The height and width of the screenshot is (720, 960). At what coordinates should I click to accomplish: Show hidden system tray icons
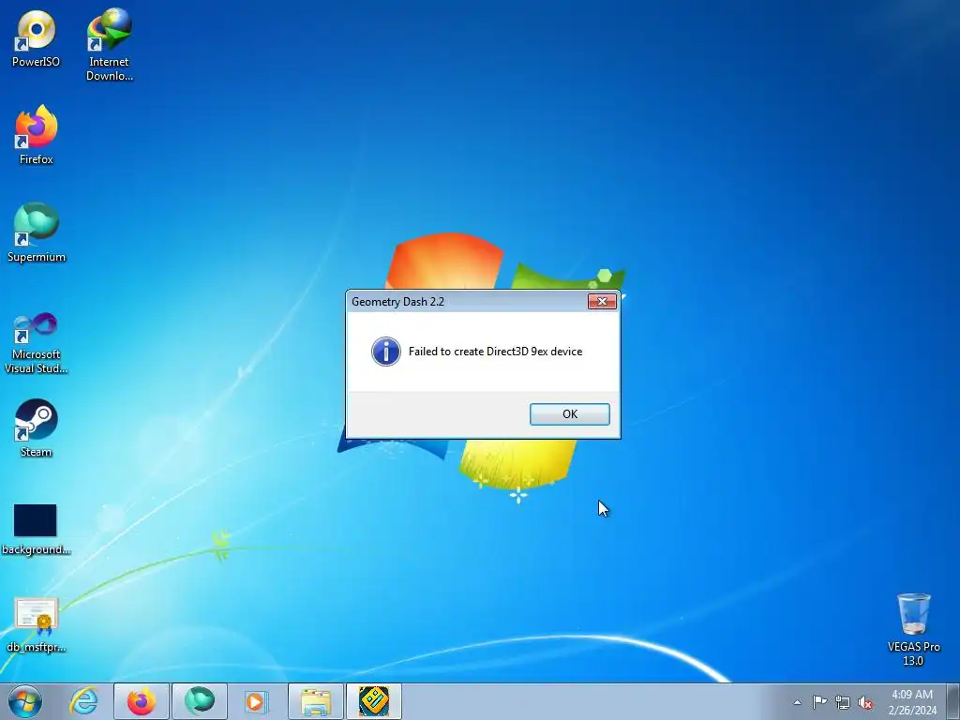tap(797, 702)
